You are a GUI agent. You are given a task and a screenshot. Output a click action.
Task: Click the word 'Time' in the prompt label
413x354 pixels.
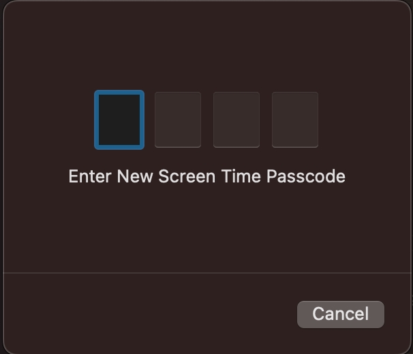[241, 176]
